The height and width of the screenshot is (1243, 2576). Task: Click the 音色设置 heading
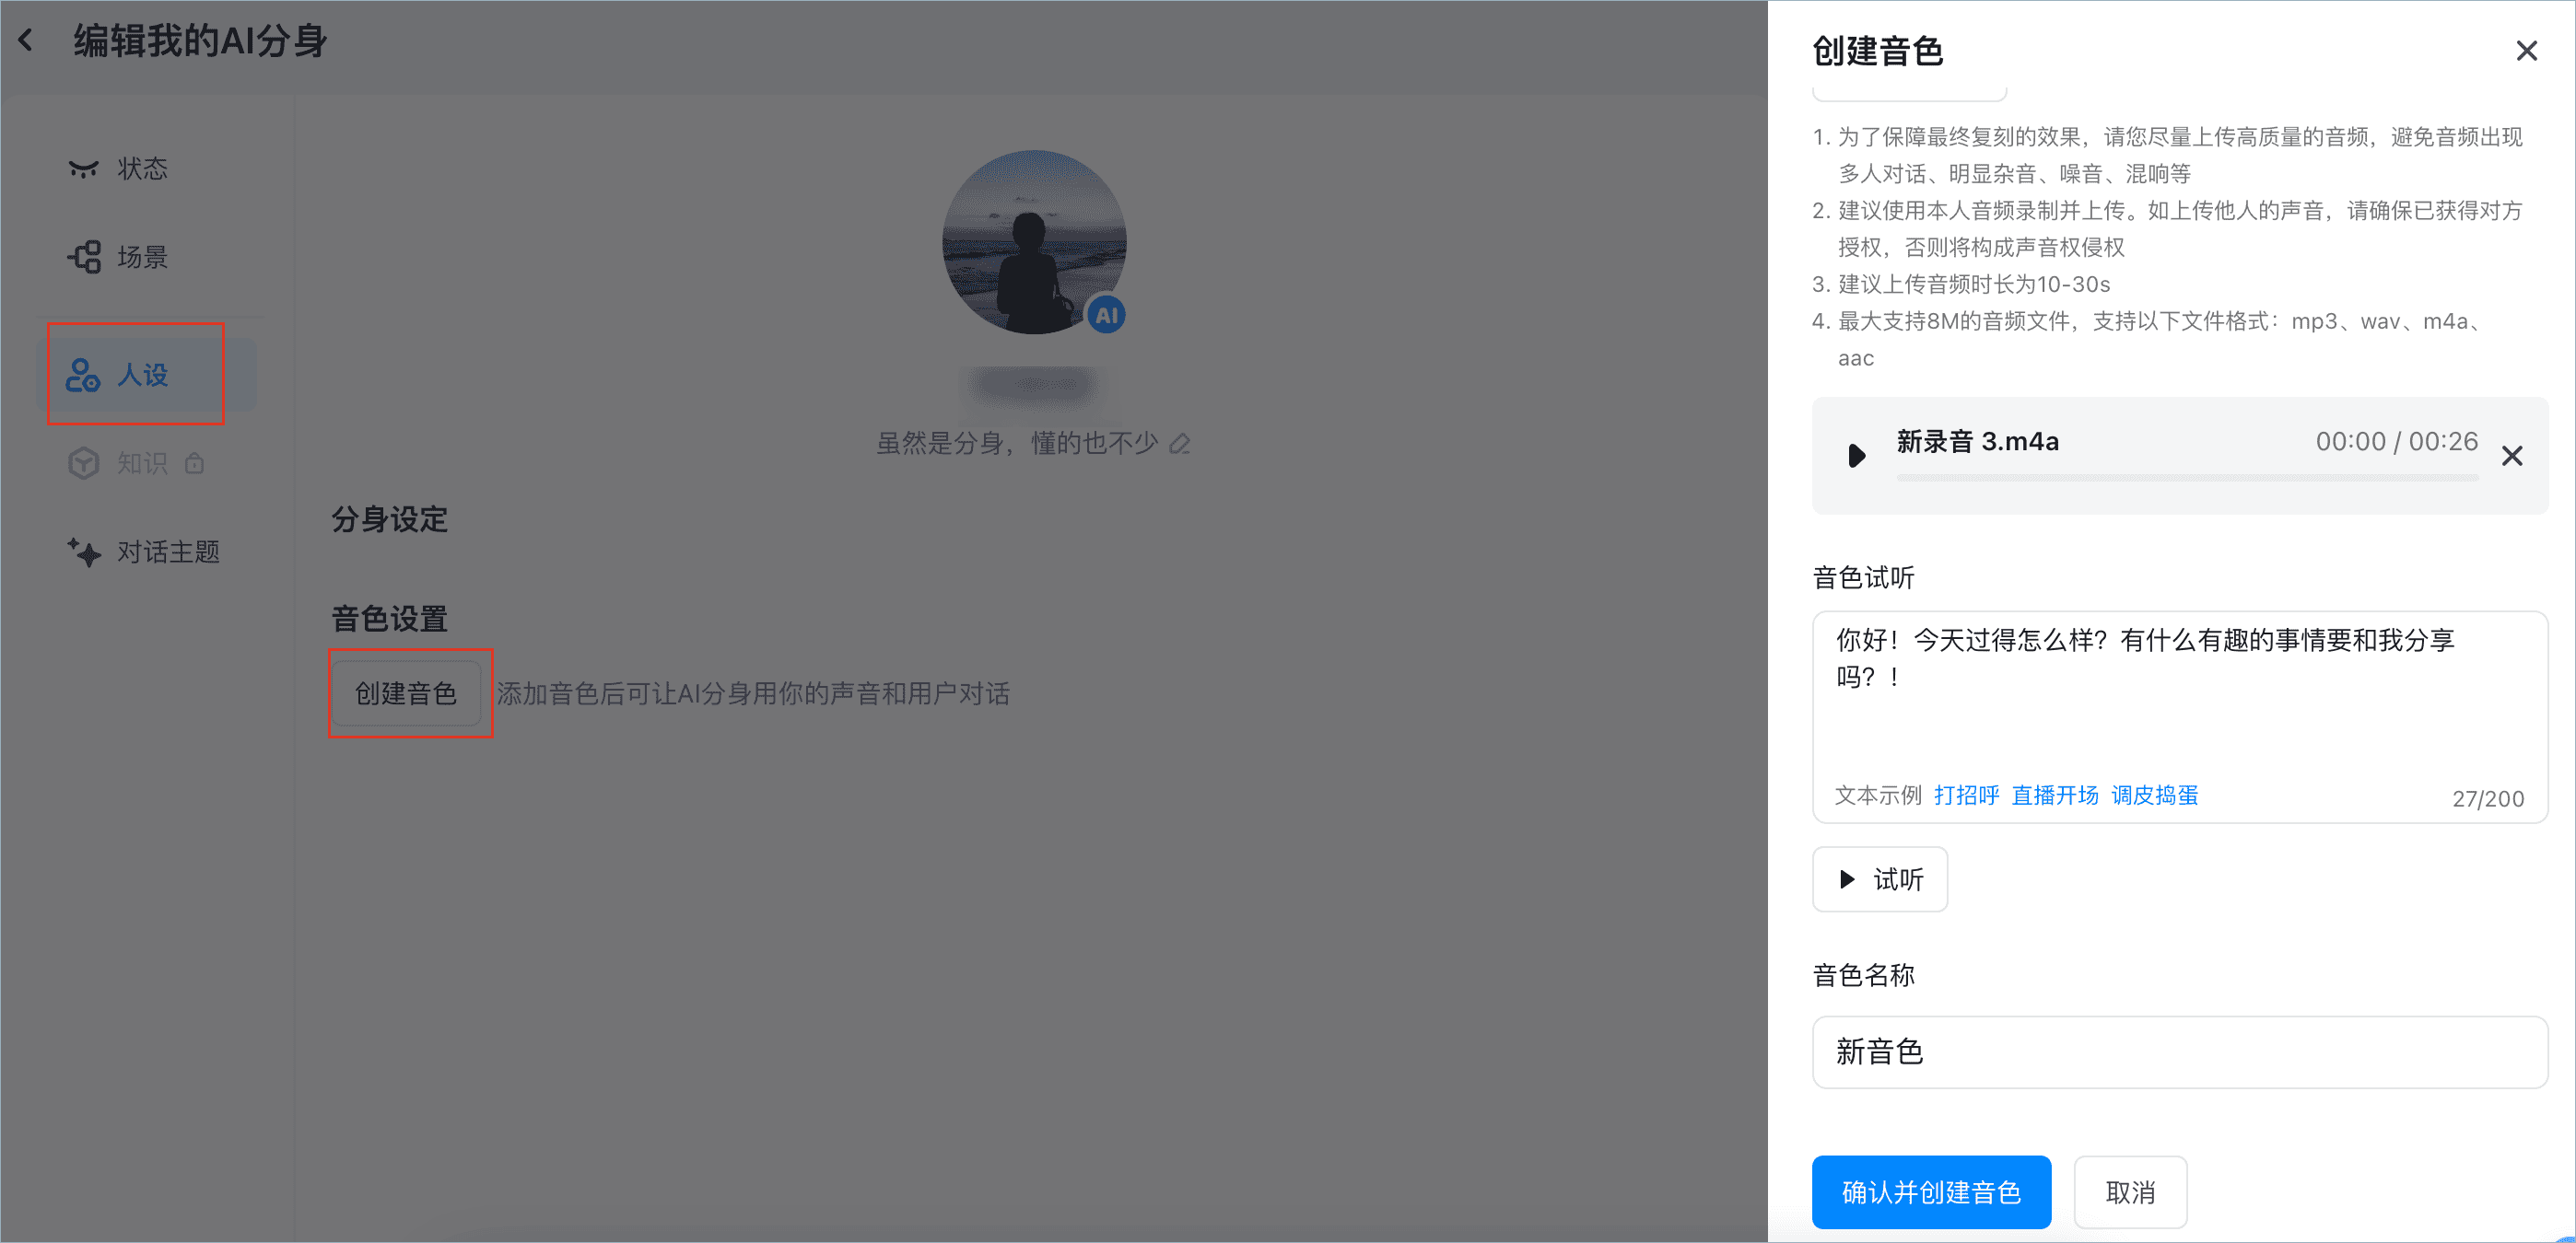pyautogui.click(x=389, y=619)
